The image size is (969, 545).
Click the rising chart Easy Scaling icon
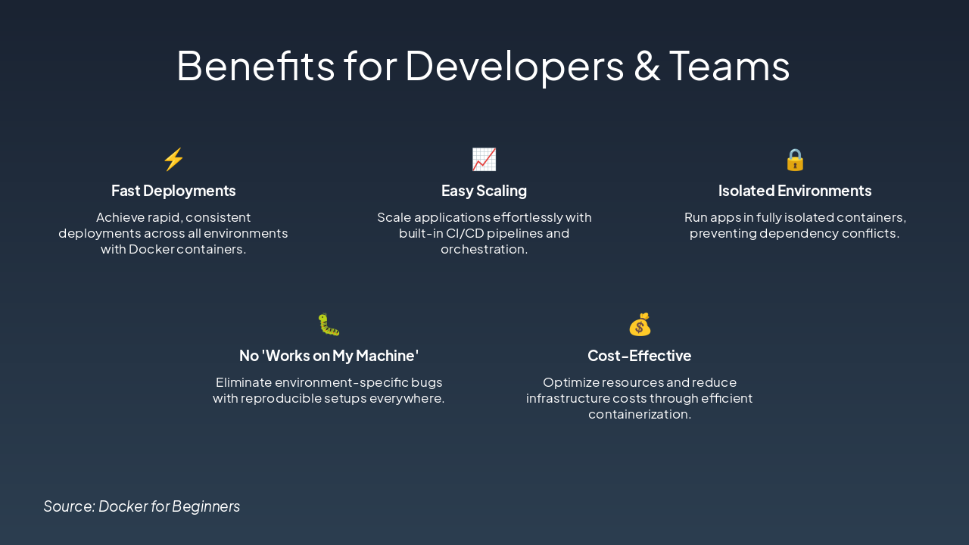(484, 160)
